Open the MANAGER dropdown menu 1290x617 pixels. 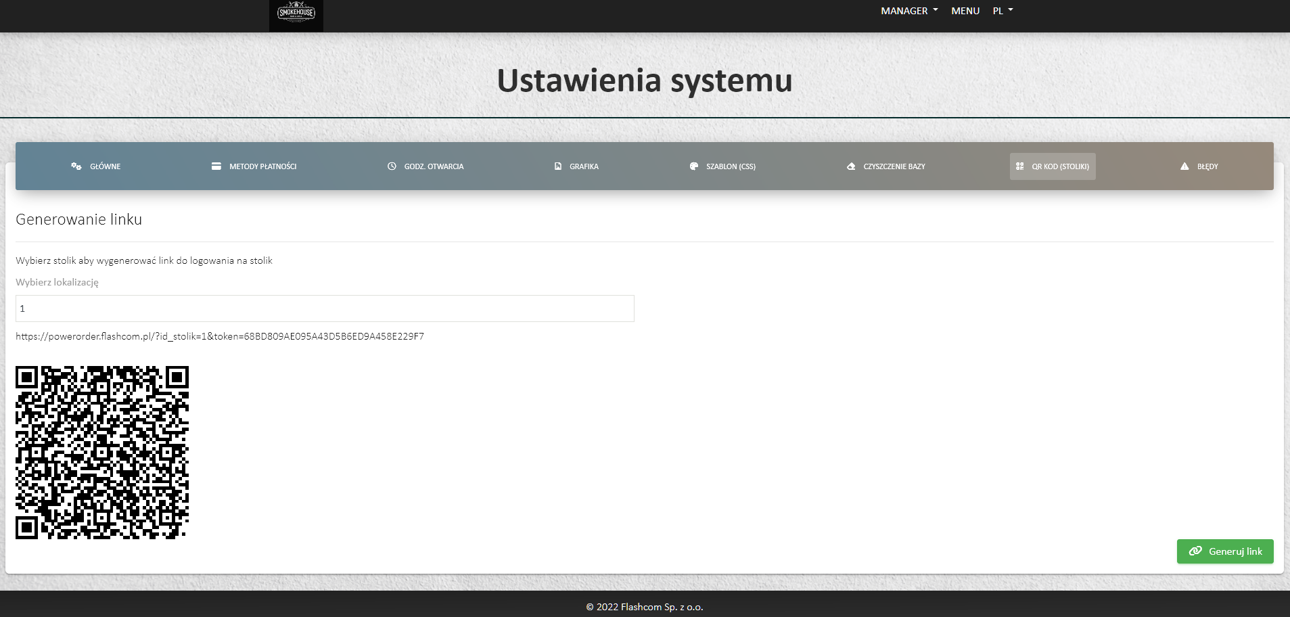pos(909,11)
